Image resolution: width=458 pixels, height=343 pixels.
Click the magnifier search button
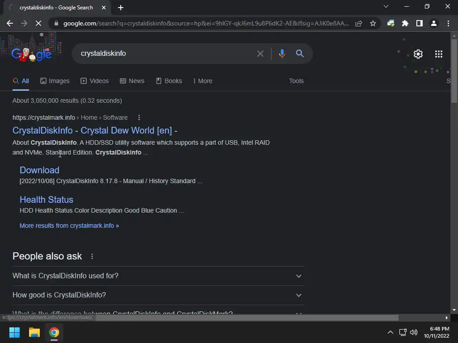[x=300, y=54]
